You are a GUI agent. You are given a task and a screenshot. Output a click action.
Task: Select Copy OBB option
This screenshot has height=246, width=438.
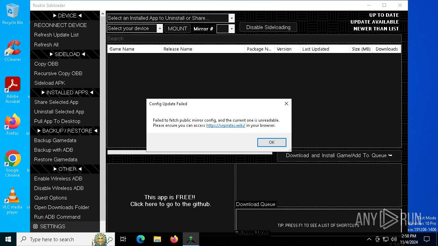click(x=65, y=64)
